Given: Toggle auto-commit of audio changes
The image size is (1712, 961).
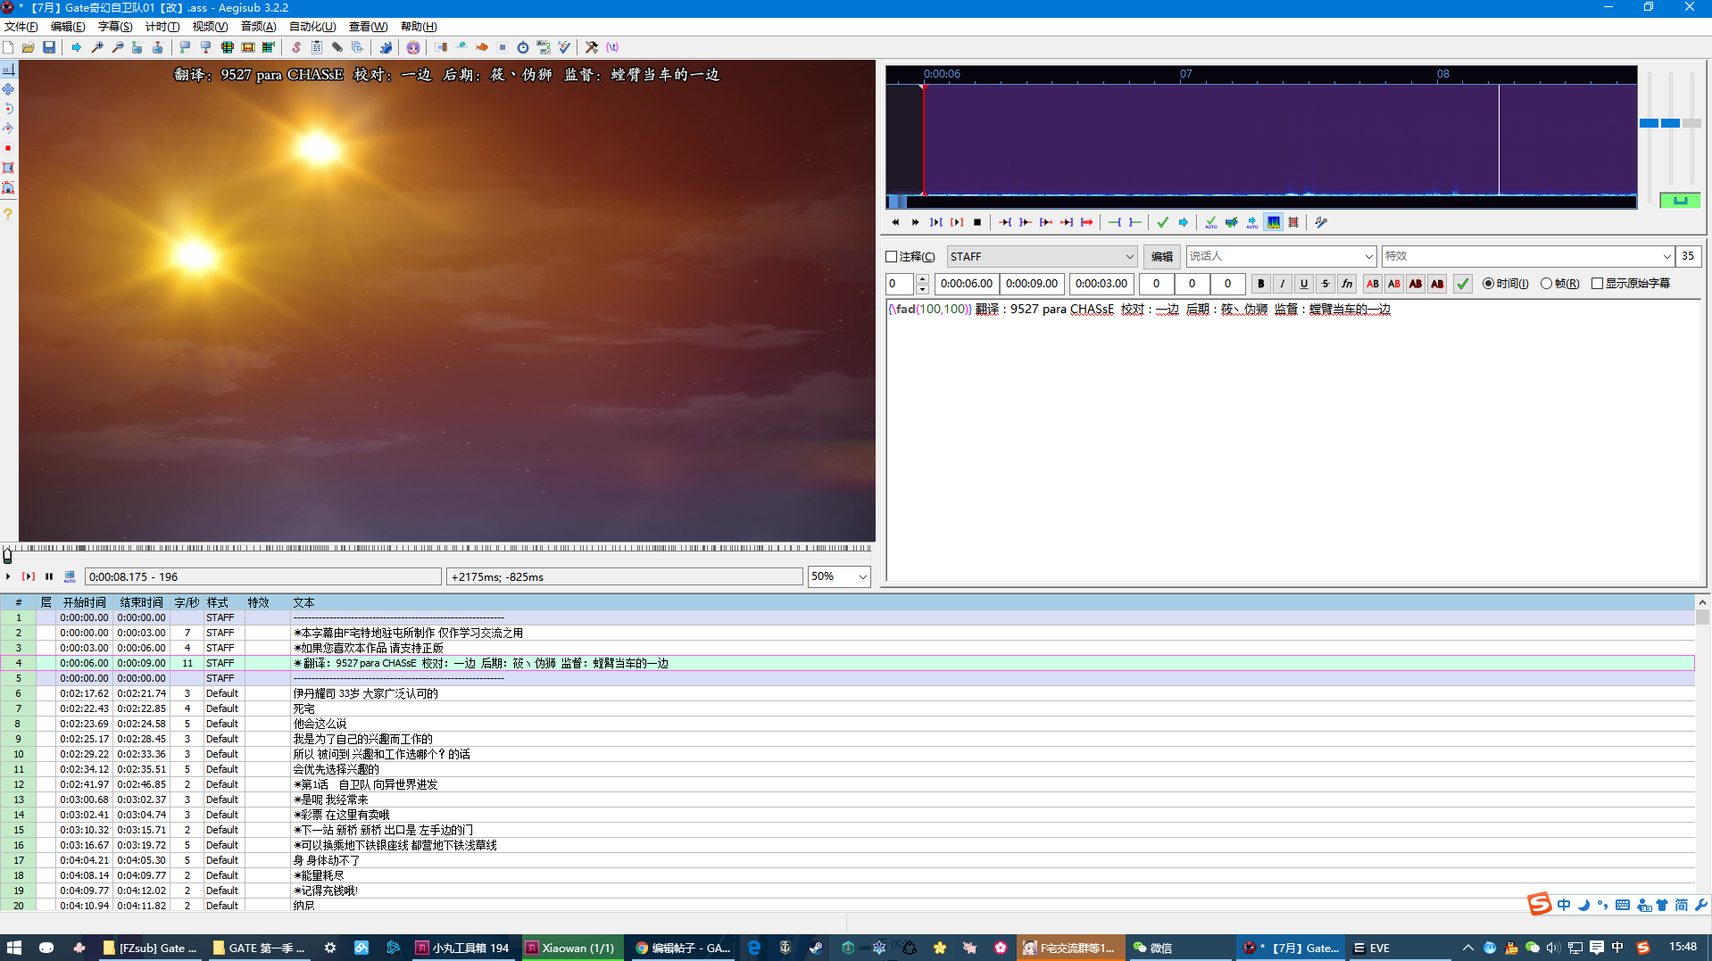Looking at the screenshot, I should [x=1211, y=222].
